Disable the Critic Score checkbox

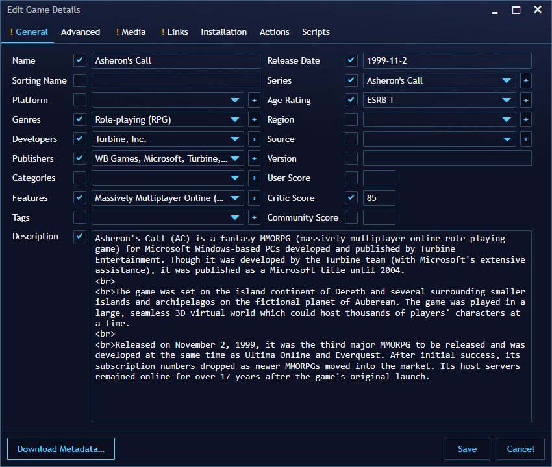pyautogui.click(x=351, y=198)
